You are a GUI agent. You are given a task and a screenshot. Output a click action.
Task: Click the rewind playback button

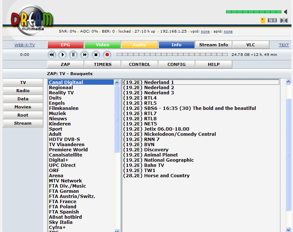pyautogui.click(x=52, y=55)
